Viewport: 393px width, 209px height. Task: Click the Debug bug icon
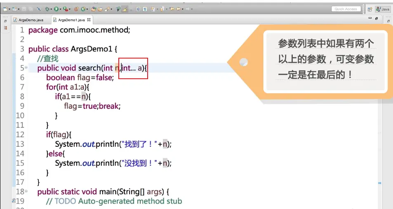[x=47, y=9]
